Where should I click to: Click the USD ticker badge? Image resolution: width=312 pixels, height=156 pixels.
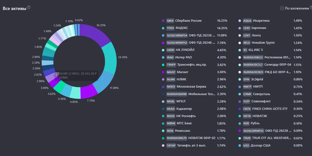(x=246, y=146)
